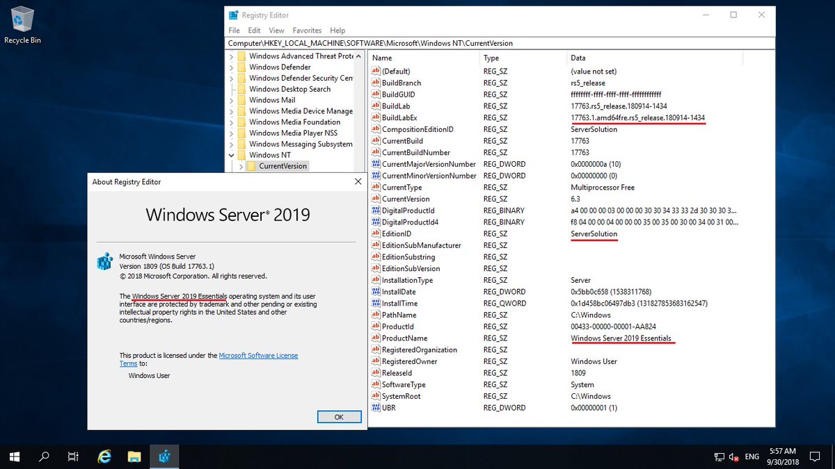Open the Help menu
This screenshot has height=469, width=835.
(x=337, y=31)
